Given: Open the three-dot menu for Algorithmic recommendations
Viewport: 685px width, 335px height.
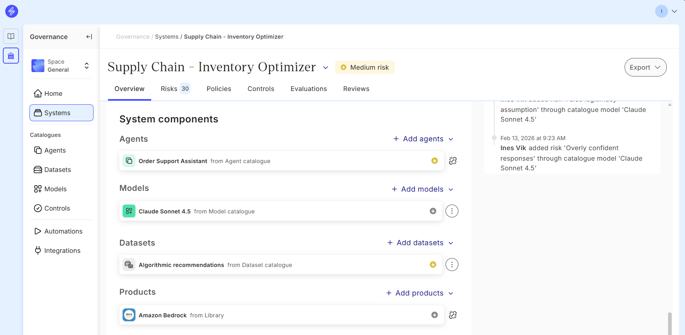Looking at the screenshot, I should click(452, 265).
